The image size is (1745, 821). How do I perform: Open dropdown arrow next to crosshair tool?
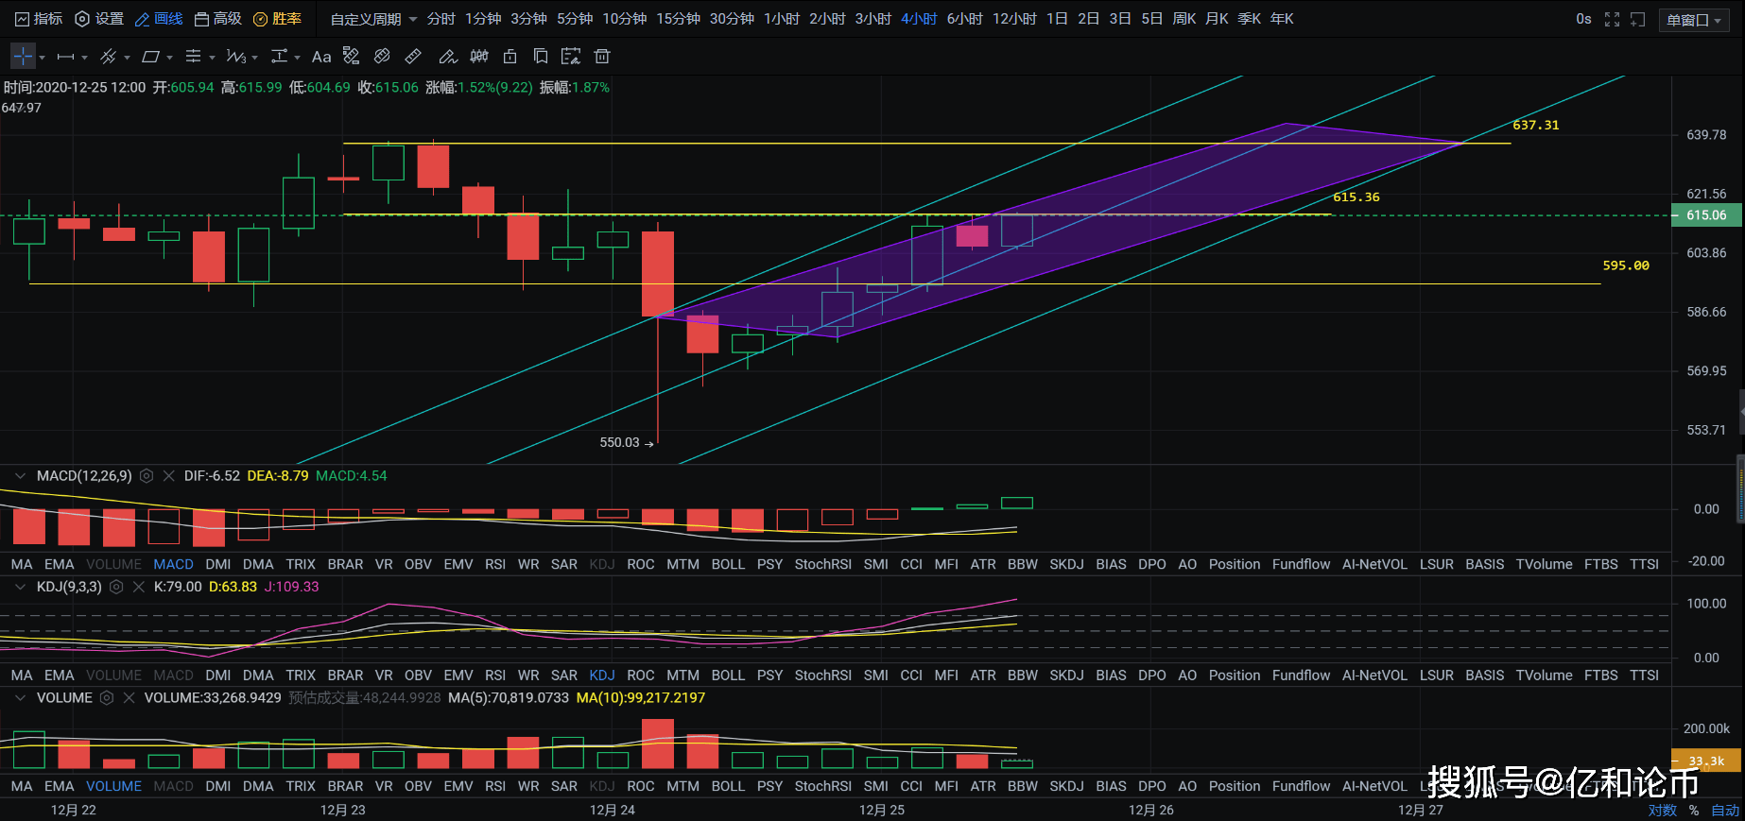pyautogui.click(x=42, y=58)
